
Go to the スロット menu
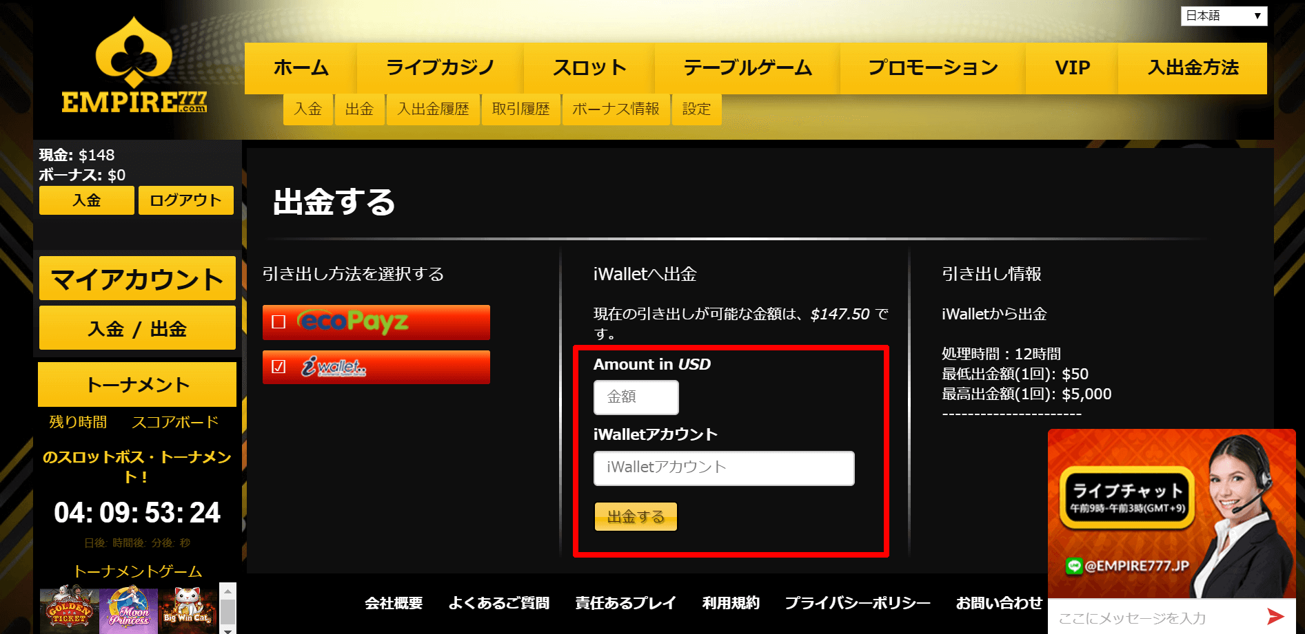pyautogui.click(x=589, y=68)
